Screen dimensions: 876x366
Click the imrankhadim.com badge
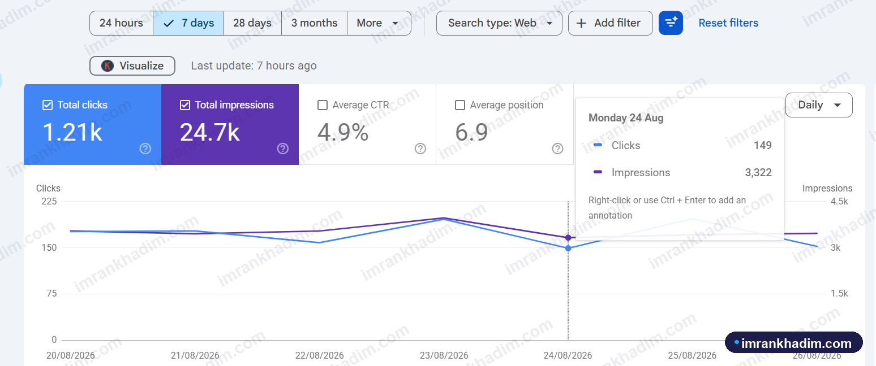click(x=794, y=343)
